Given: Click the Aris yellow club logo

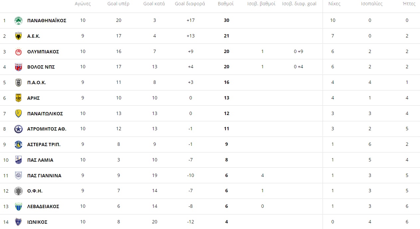Looking at the screenshot, I should (x=18, y=98).
